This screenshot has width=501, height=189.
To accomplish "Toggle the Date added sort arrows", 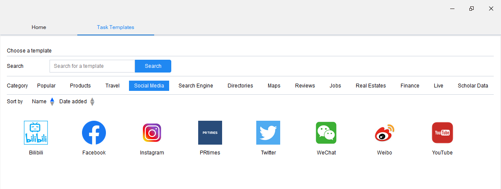I will tap(92, 102).
